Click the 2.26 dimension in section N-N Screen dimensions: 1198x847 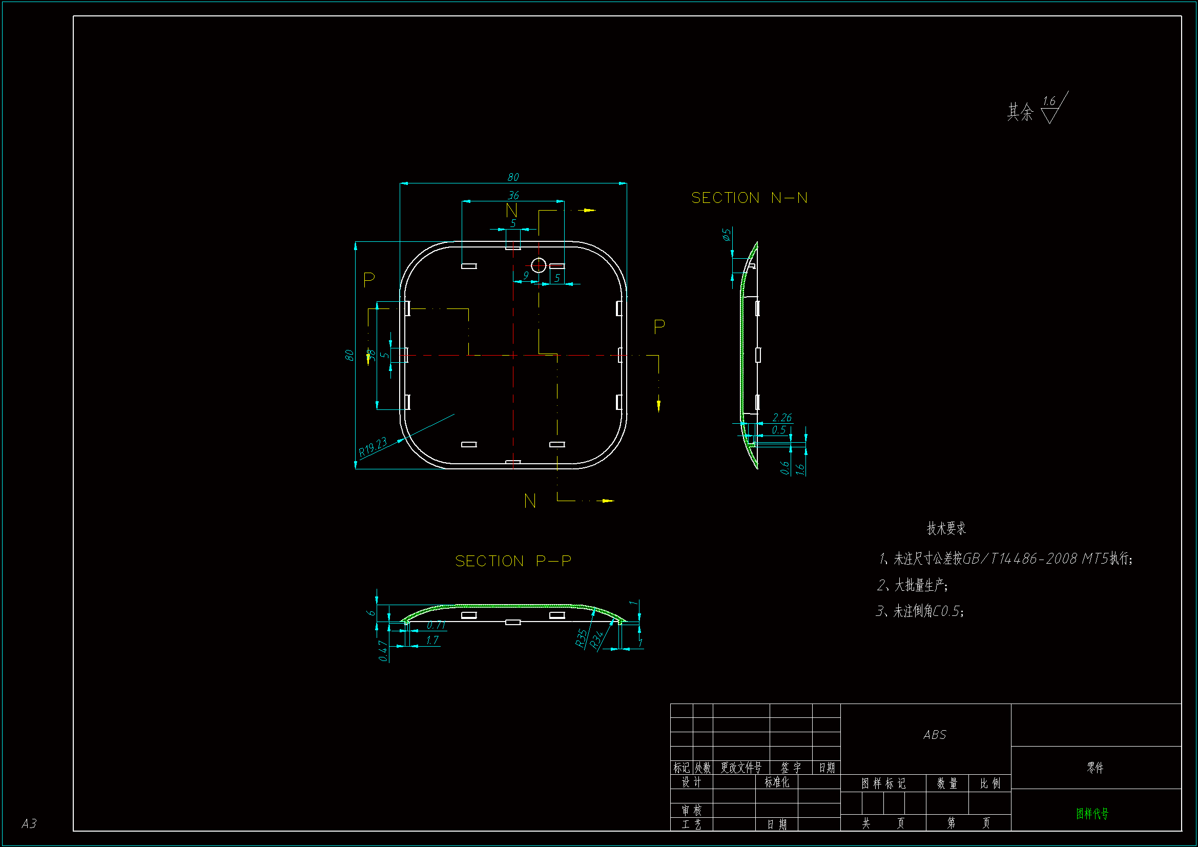pos(781,418)
